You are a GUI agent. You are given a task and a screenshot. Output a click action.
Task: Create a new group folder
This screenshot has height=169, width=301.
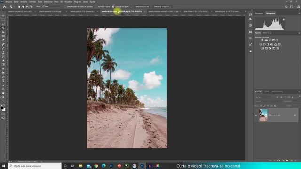[287, 161]
